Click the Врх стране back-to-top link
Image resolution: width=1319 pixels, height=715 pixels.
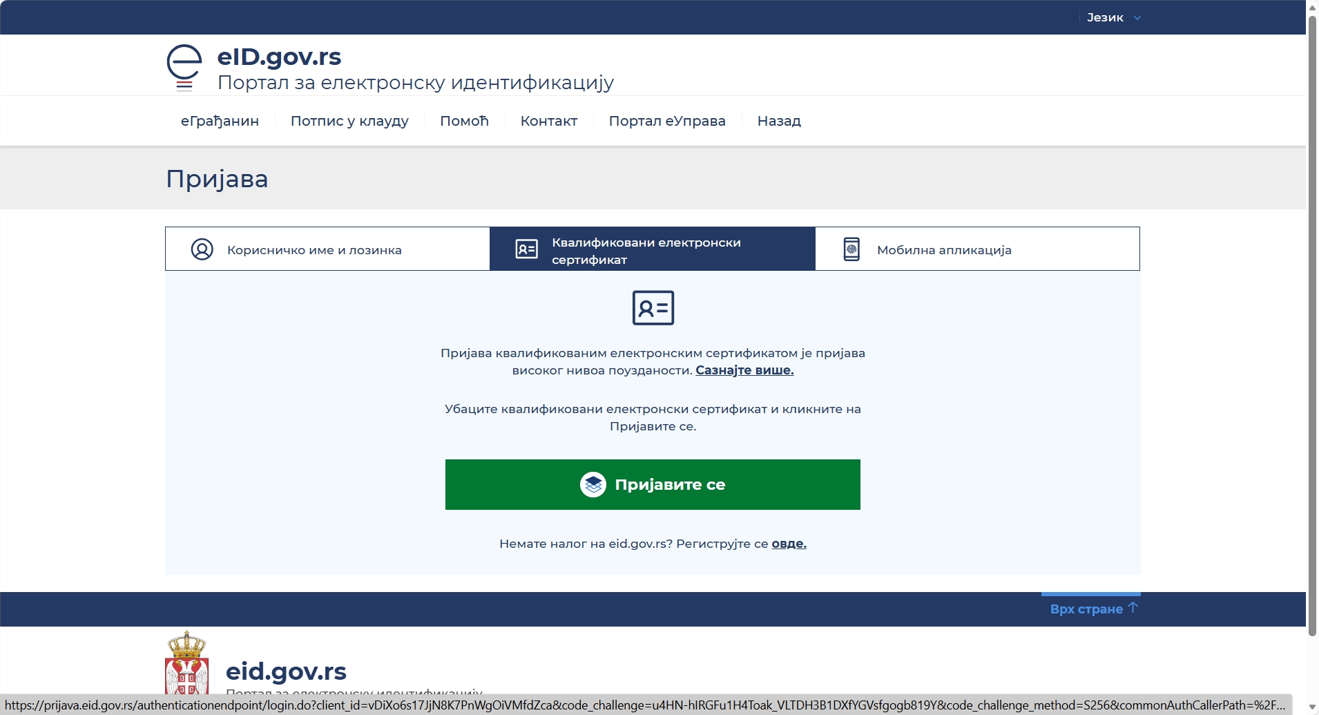1086,609
